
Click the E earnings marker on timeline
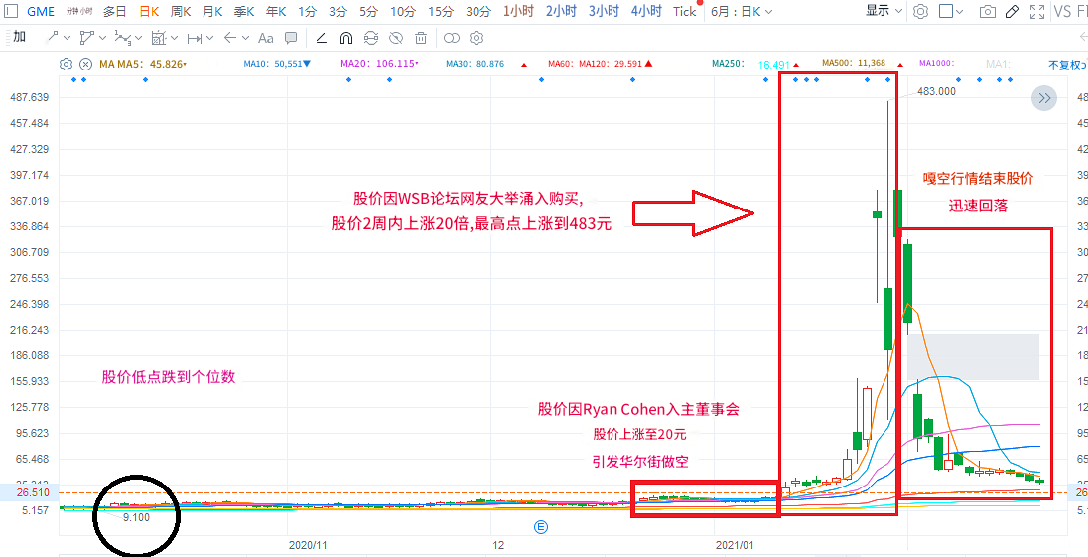(x=541, y=527)
